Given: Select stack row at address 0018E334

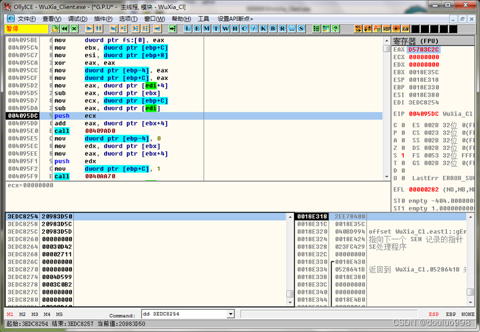Looking at the screenshot, I should click(x=381, y=269).
